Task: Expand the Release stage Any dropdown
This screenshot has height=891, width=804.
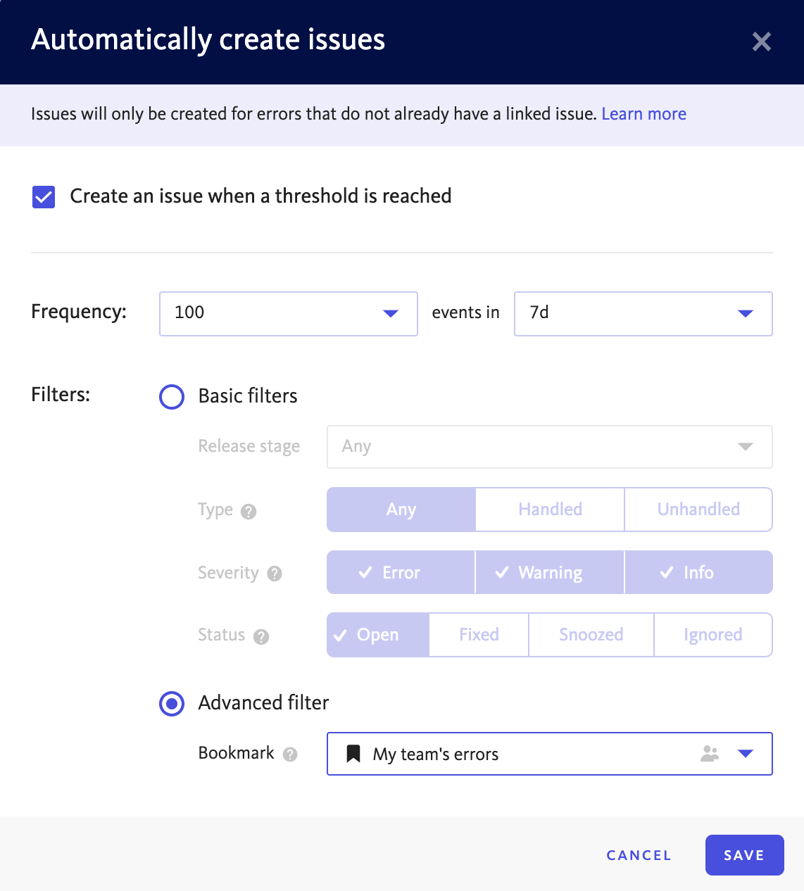Action: coord(550,447)
